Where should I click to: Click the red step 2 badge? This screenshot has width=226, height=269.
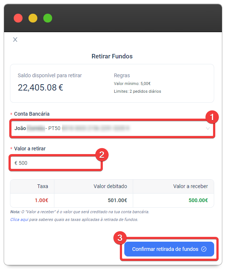pyautogui.click(x=101, y=155)
